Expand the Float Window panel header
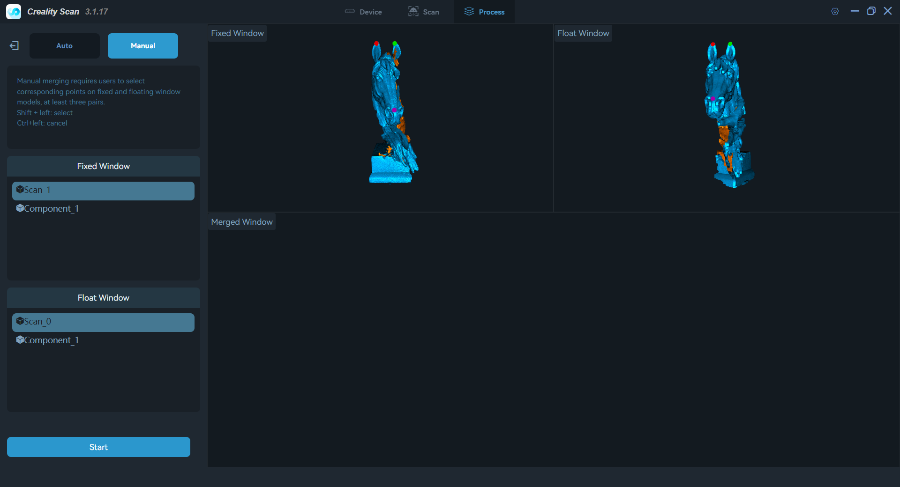The image size is (900, 487). (103, 297)
